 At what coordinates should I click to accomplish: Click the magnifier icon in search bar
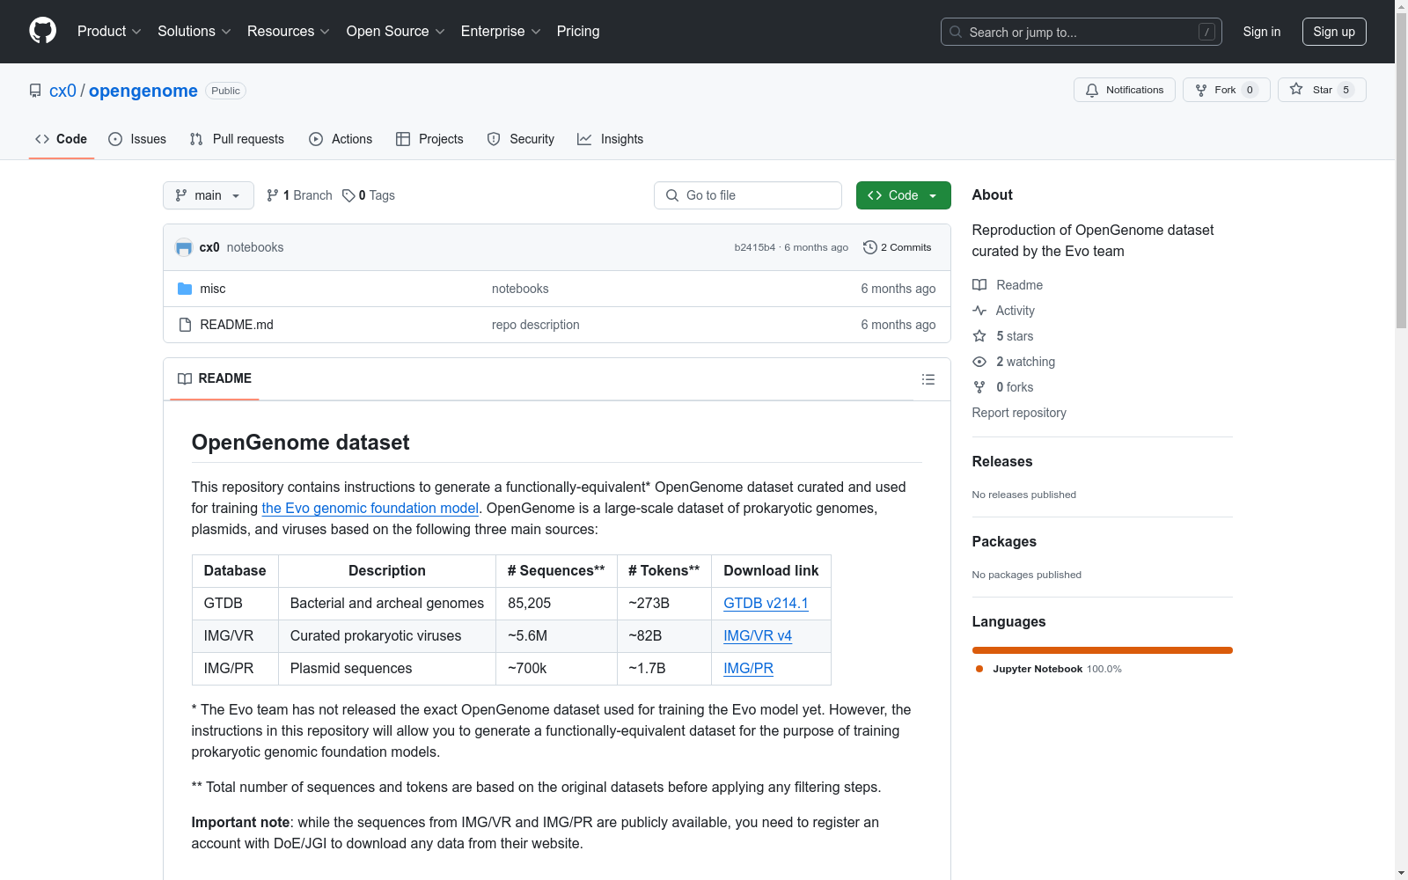coord(956,32)
